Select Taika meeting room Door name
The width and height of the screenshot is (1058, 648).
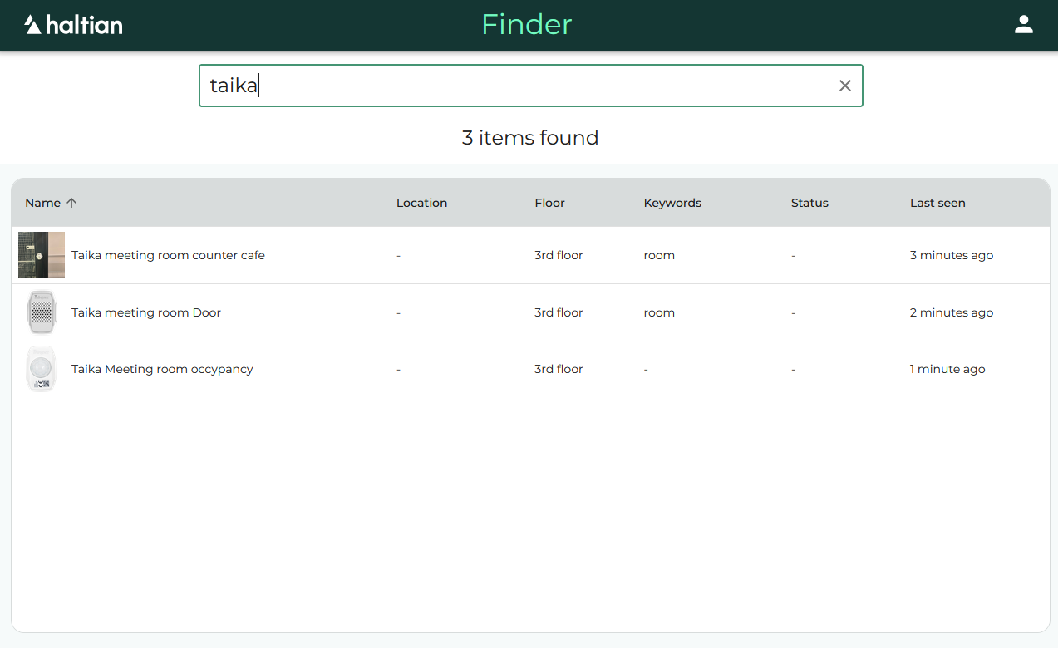click(x=146, y=312)
